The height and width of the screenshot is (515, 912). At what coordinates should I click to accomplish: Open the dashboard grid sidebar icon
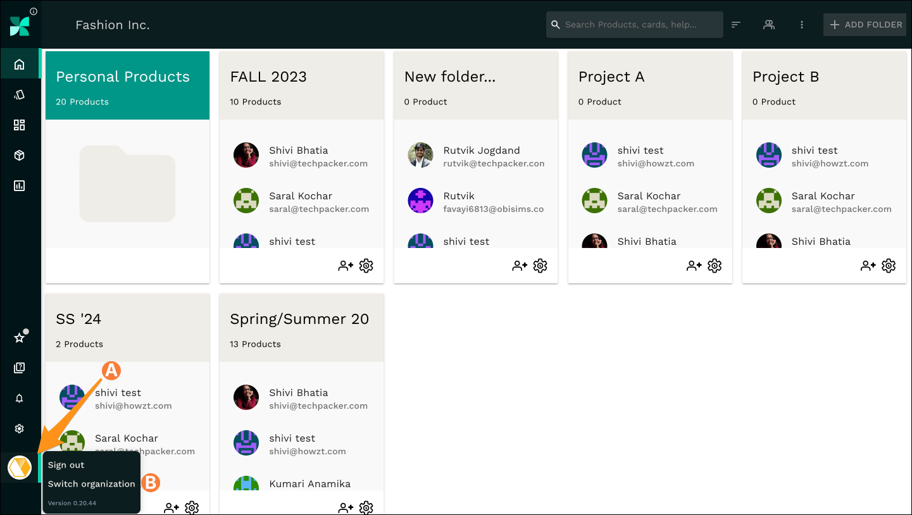[20, 125]
